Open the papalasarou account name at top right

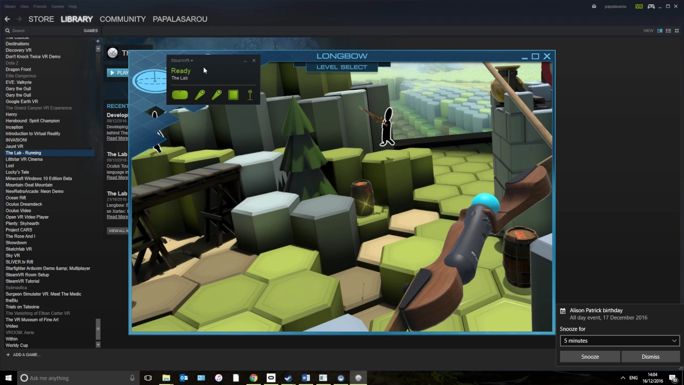click(616, 6)
